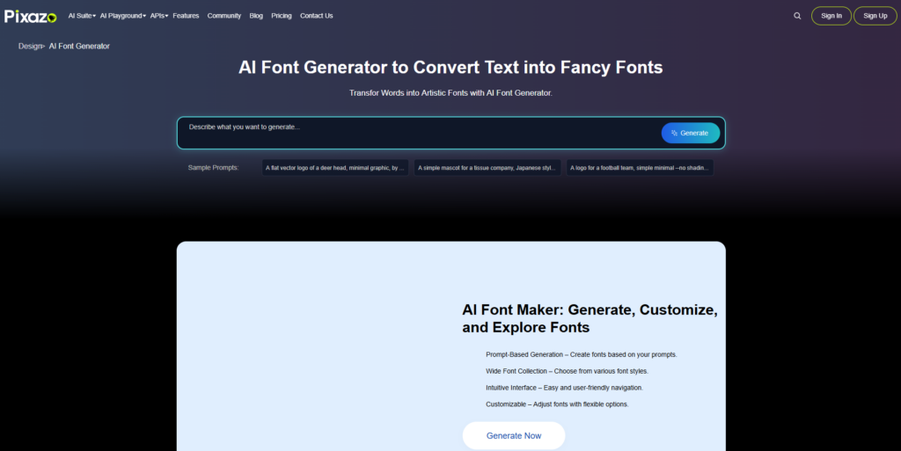
Task: Click the 'Customizable' feature line
Action: (557, 404)
